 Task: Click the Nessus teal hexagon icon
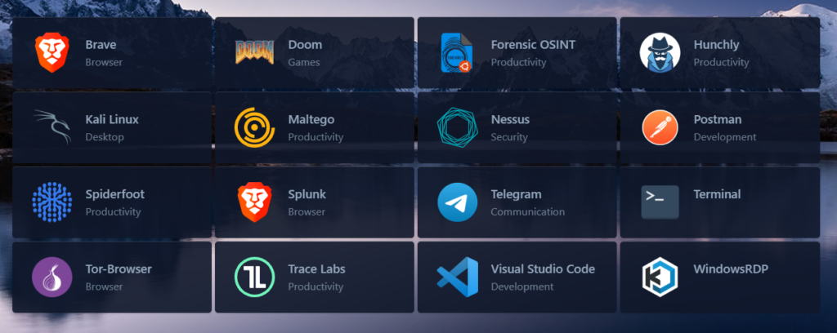(458, 127)
